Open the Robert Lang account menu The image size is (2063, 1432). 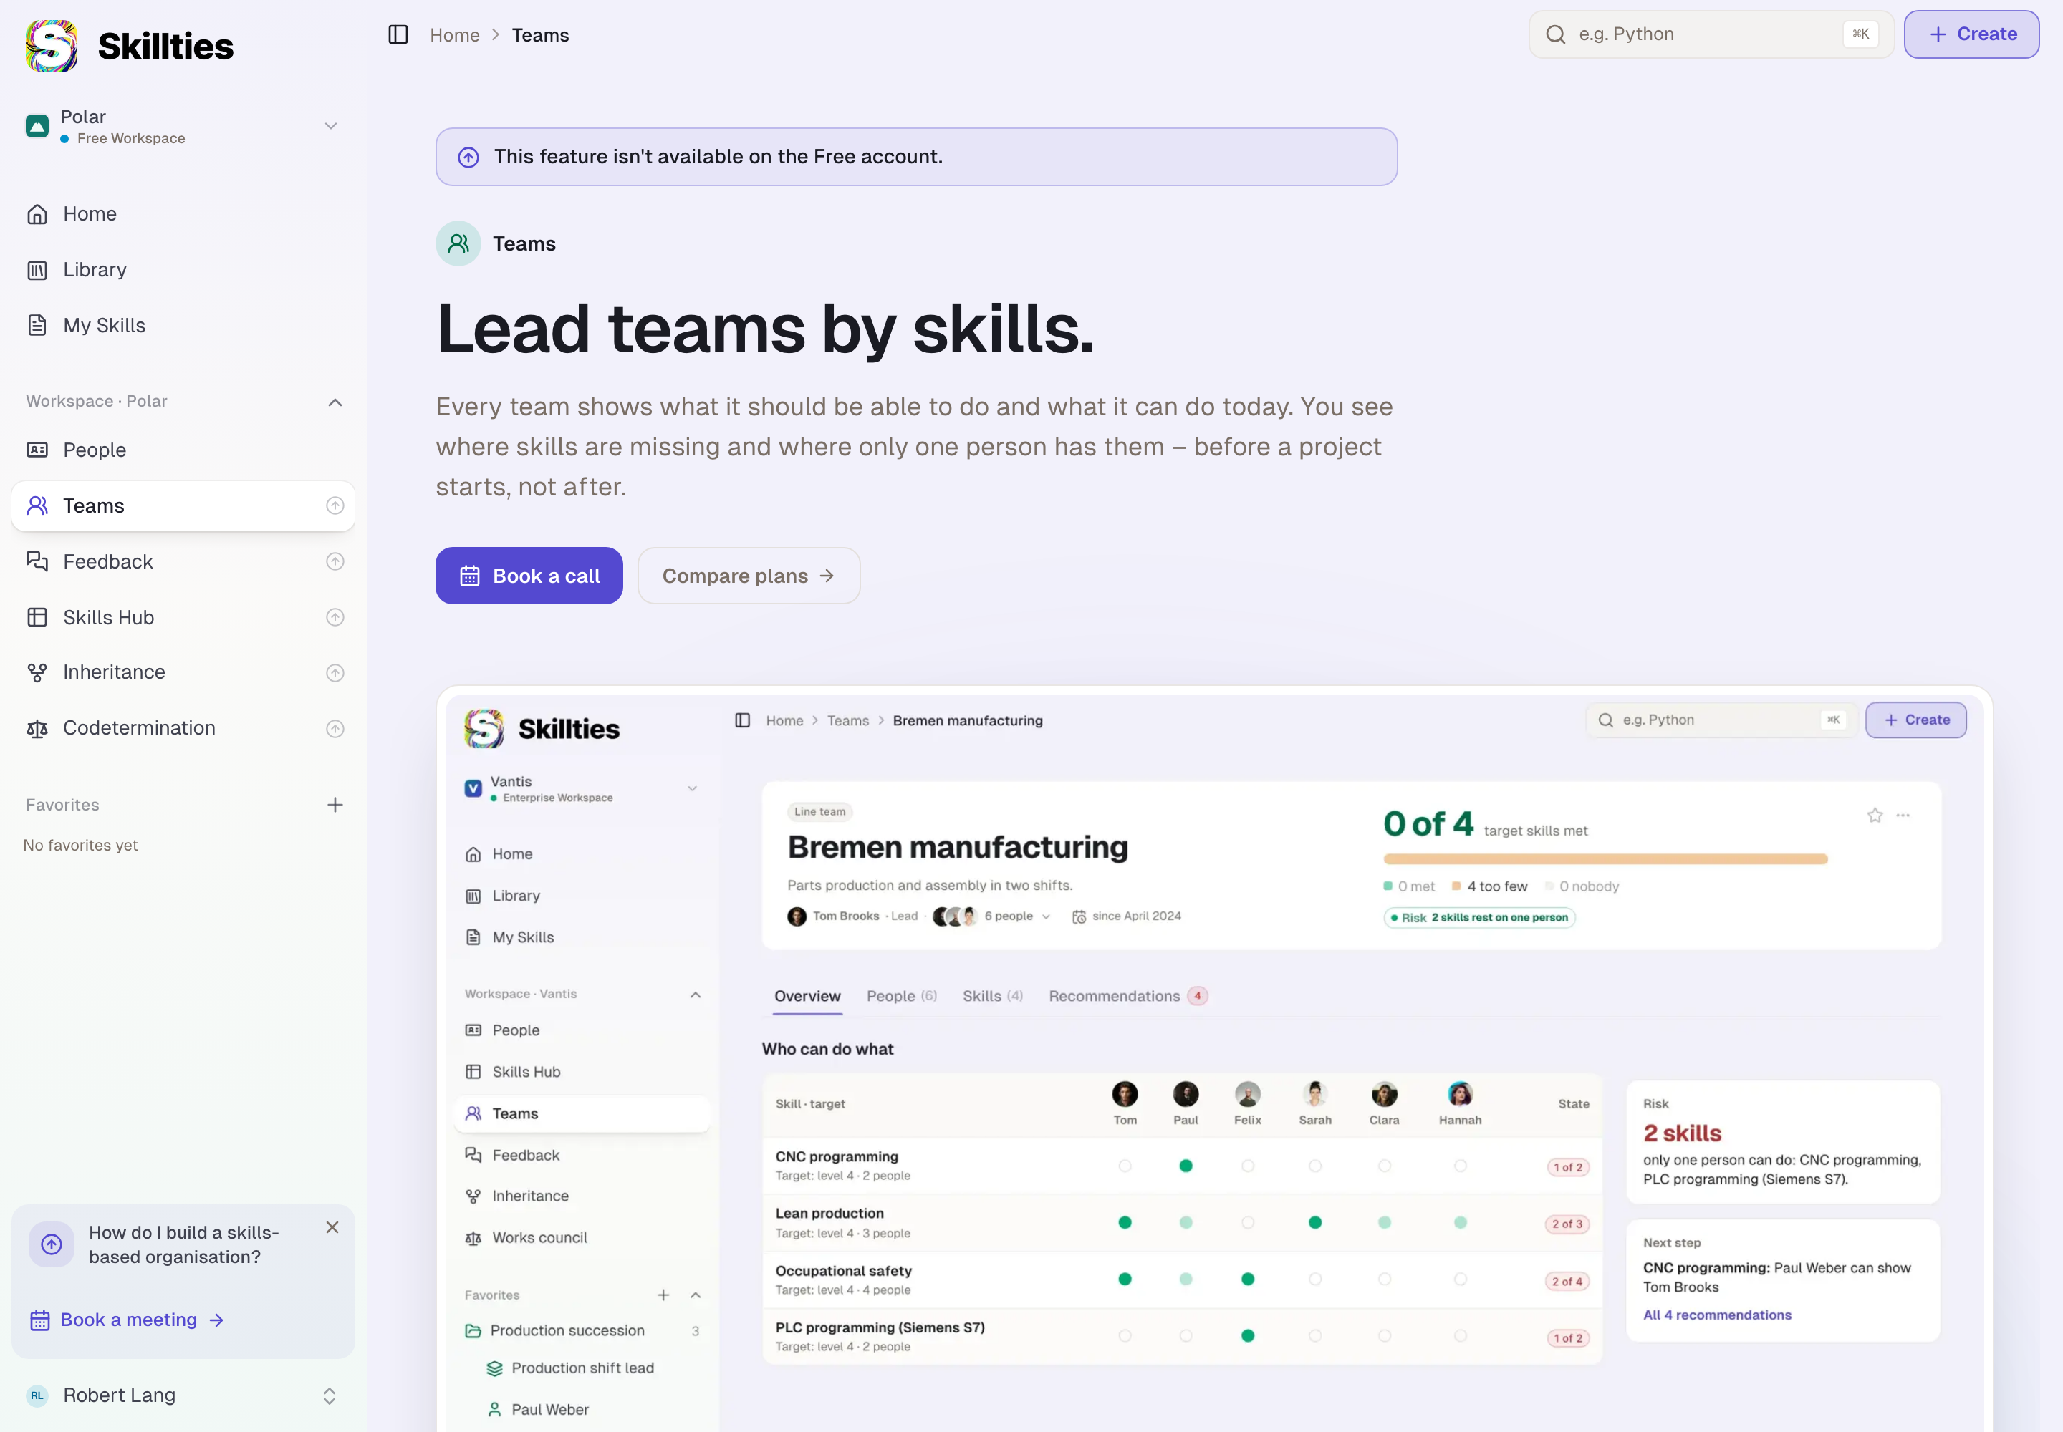pyautogui.click(x=183, y=1395)
